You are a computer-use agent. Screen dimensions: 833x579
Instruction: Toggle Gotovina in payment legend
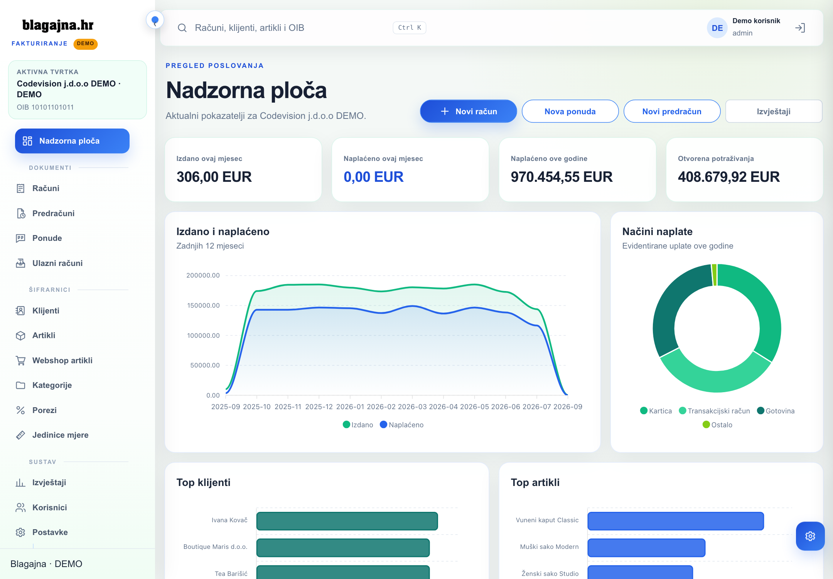pyautogui.click(x=776, y=411)
